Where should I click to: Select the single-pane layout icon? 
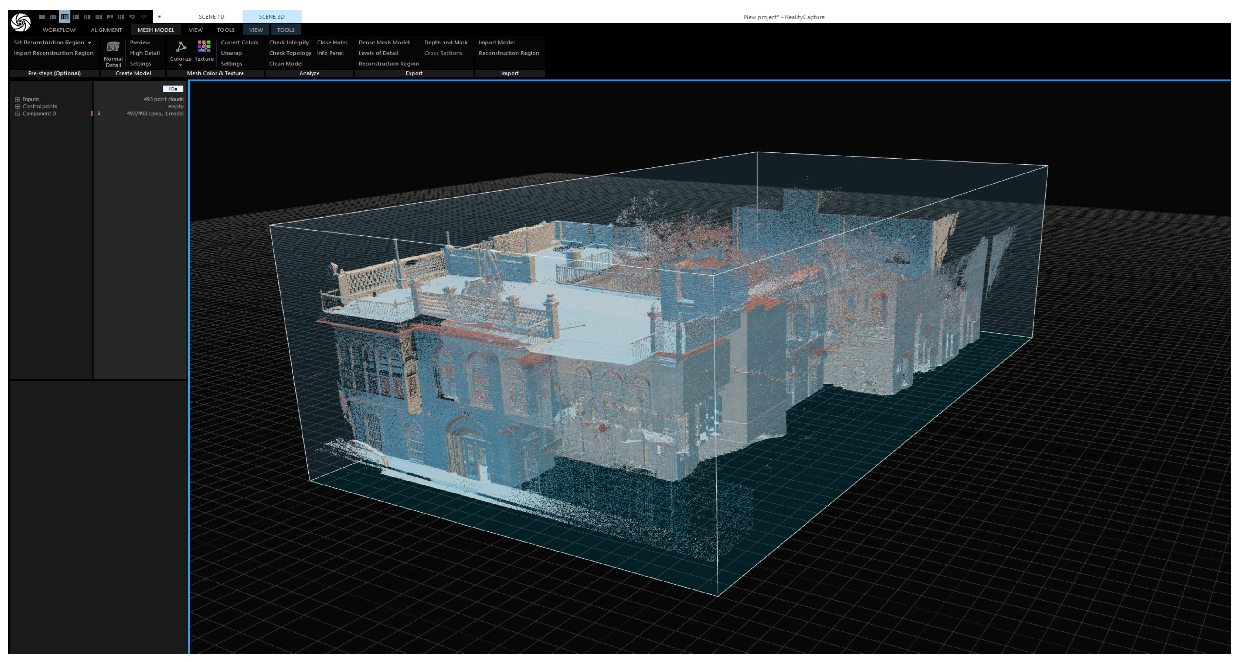[x=42, y=17]
